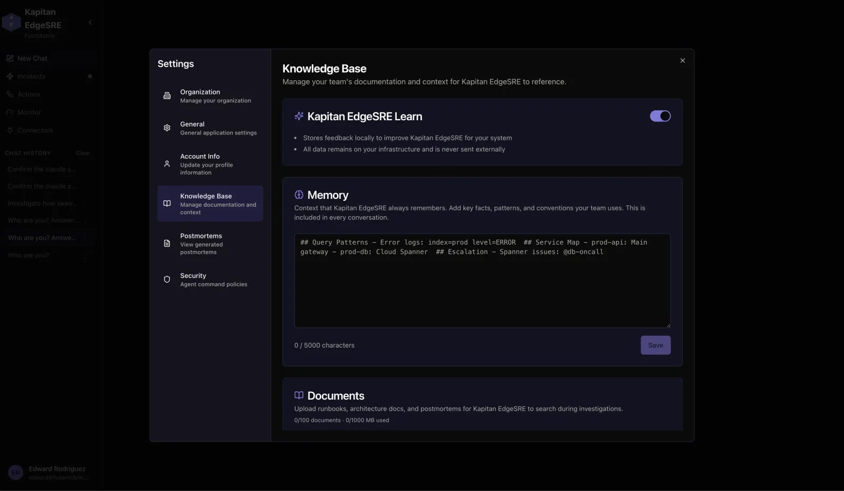
Task: Click the brain icon next to Memory
Action: click(x=299, y=195)
